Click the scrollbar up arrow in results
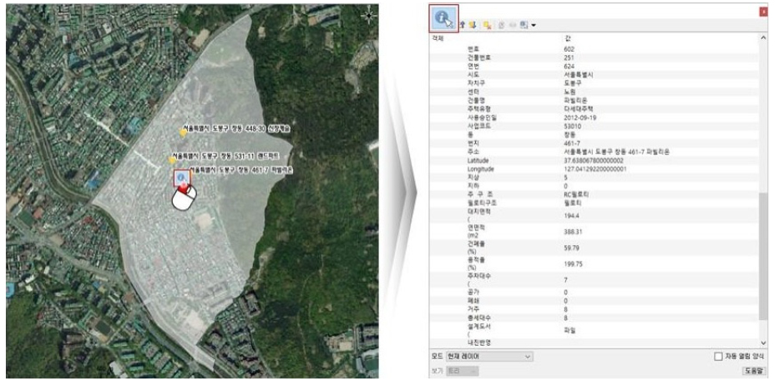This screenshot has height=380, width=779. tap(764, 37)
